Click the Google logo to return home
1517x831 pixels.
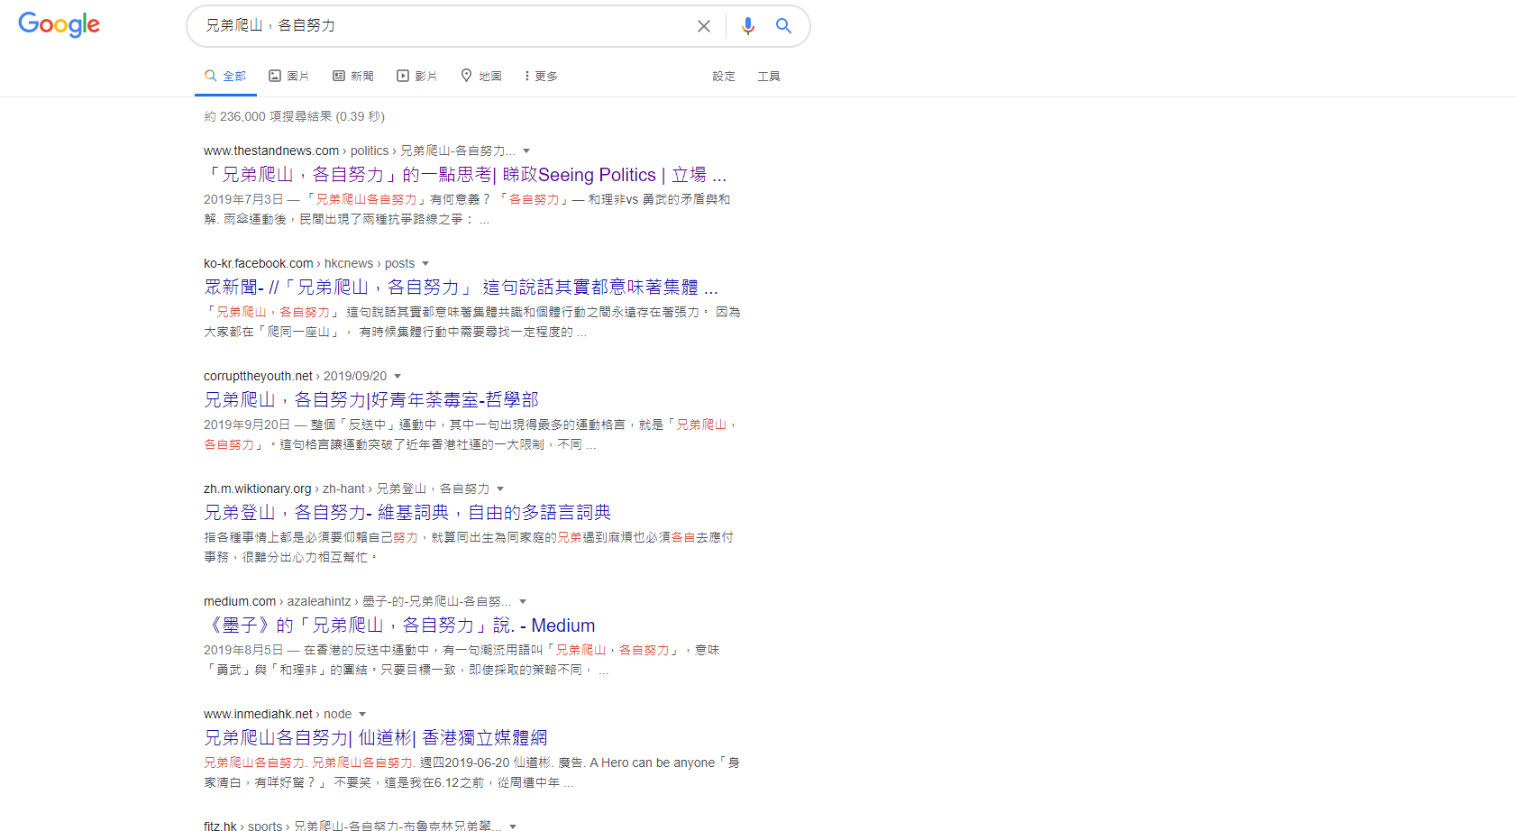pyautogui.click(x=59, y=25)
